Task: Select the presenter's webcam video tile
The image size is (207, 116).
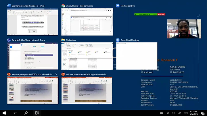Action: coord(184,29)
